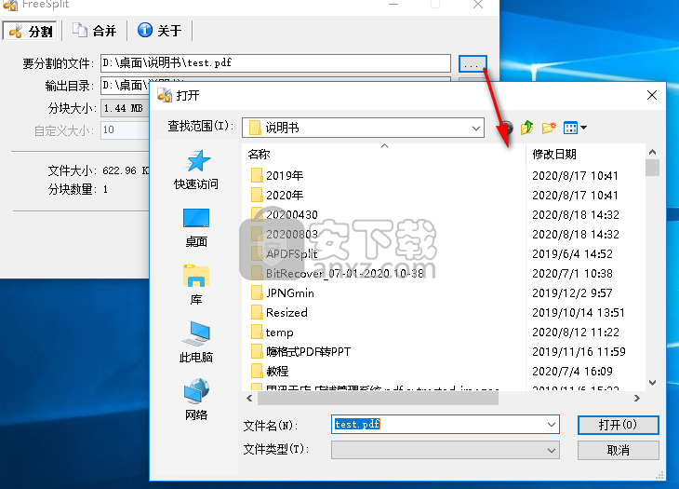This screenshot has height=489, width=679.
Task: Close the 打开 dialog
Action: pos(652,95)
